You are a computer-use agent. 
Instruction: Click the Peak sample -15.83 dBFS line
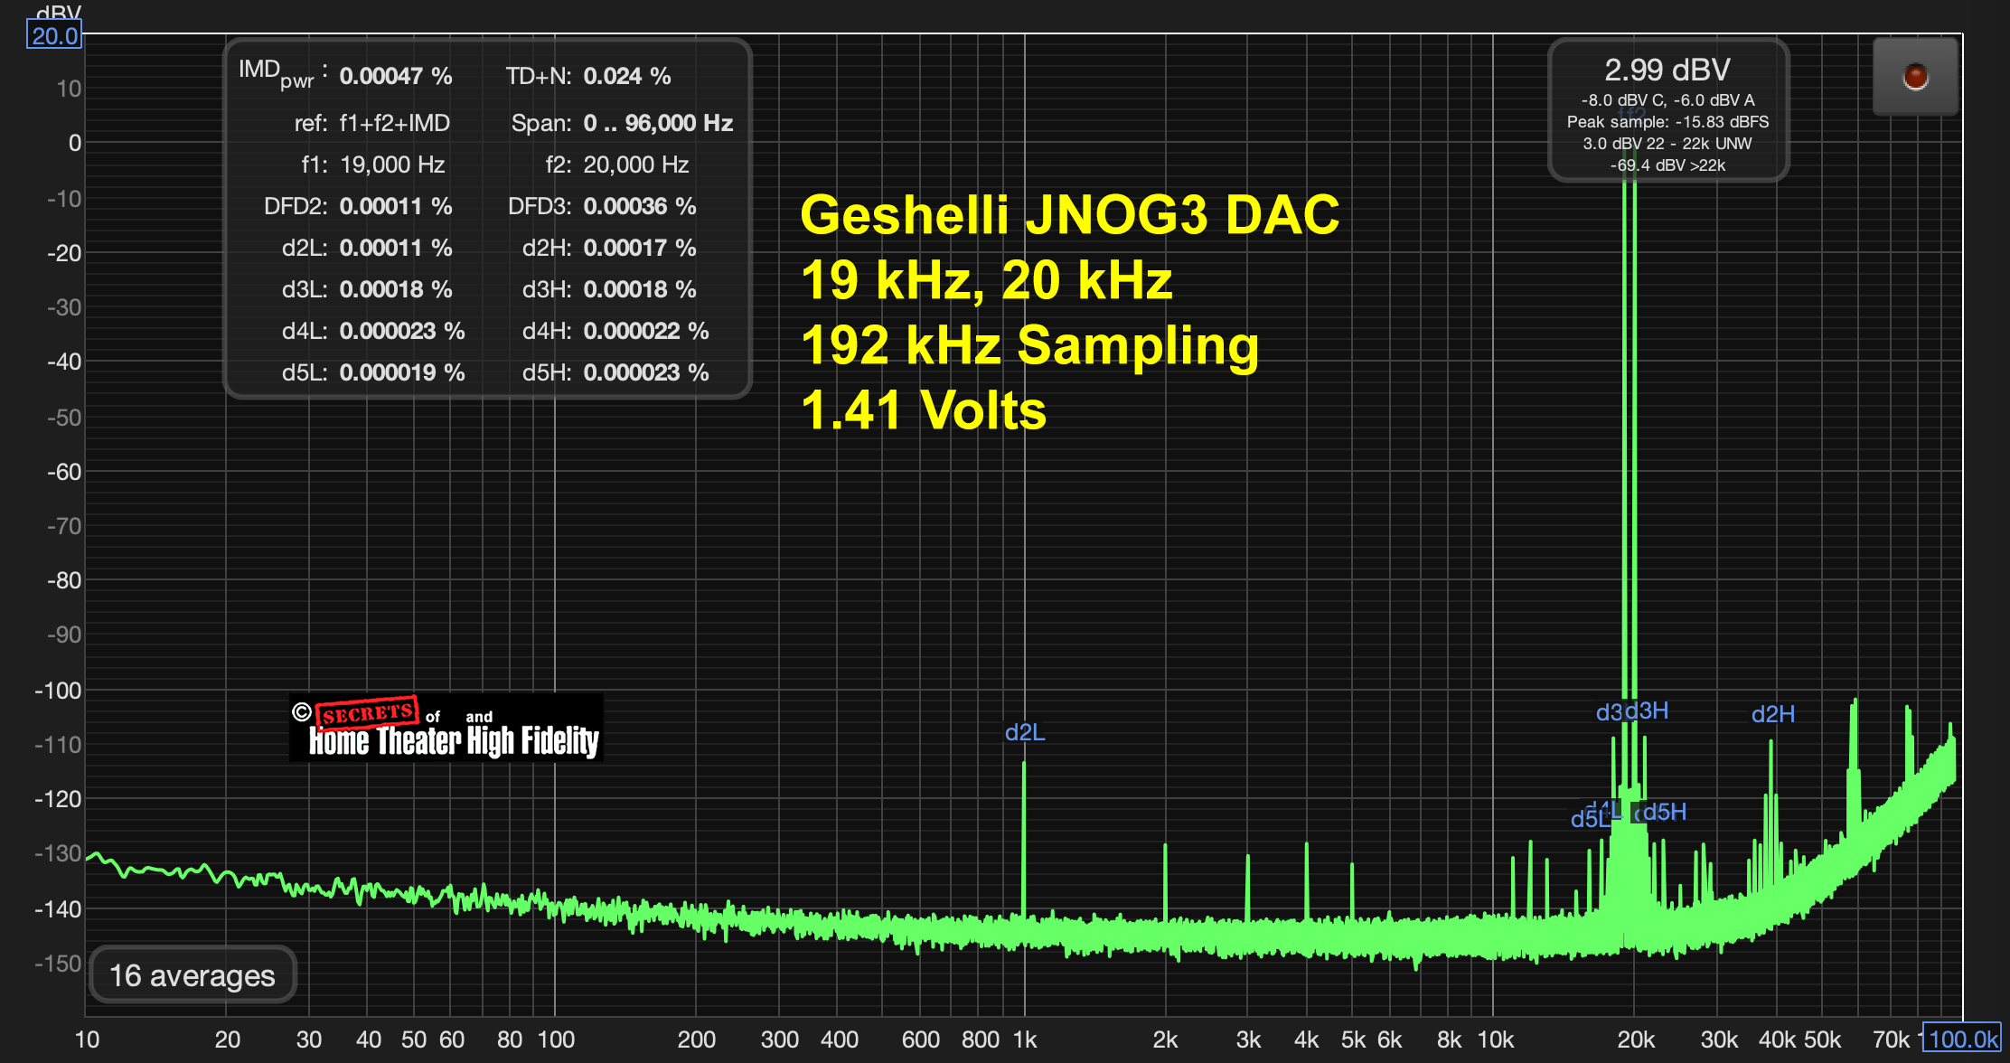[x=1667, y=122]
